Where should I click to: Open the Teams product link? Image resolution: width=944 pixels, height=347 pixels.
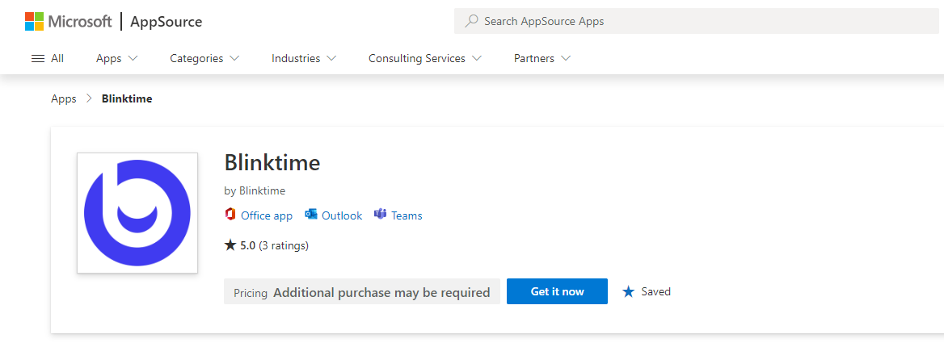click(x=407, y=215)
